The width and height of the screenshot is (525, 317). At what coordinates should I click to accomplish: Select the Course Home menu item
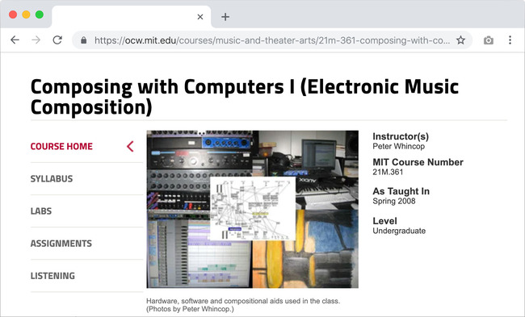pyautogui.click(x=61, y=147)
